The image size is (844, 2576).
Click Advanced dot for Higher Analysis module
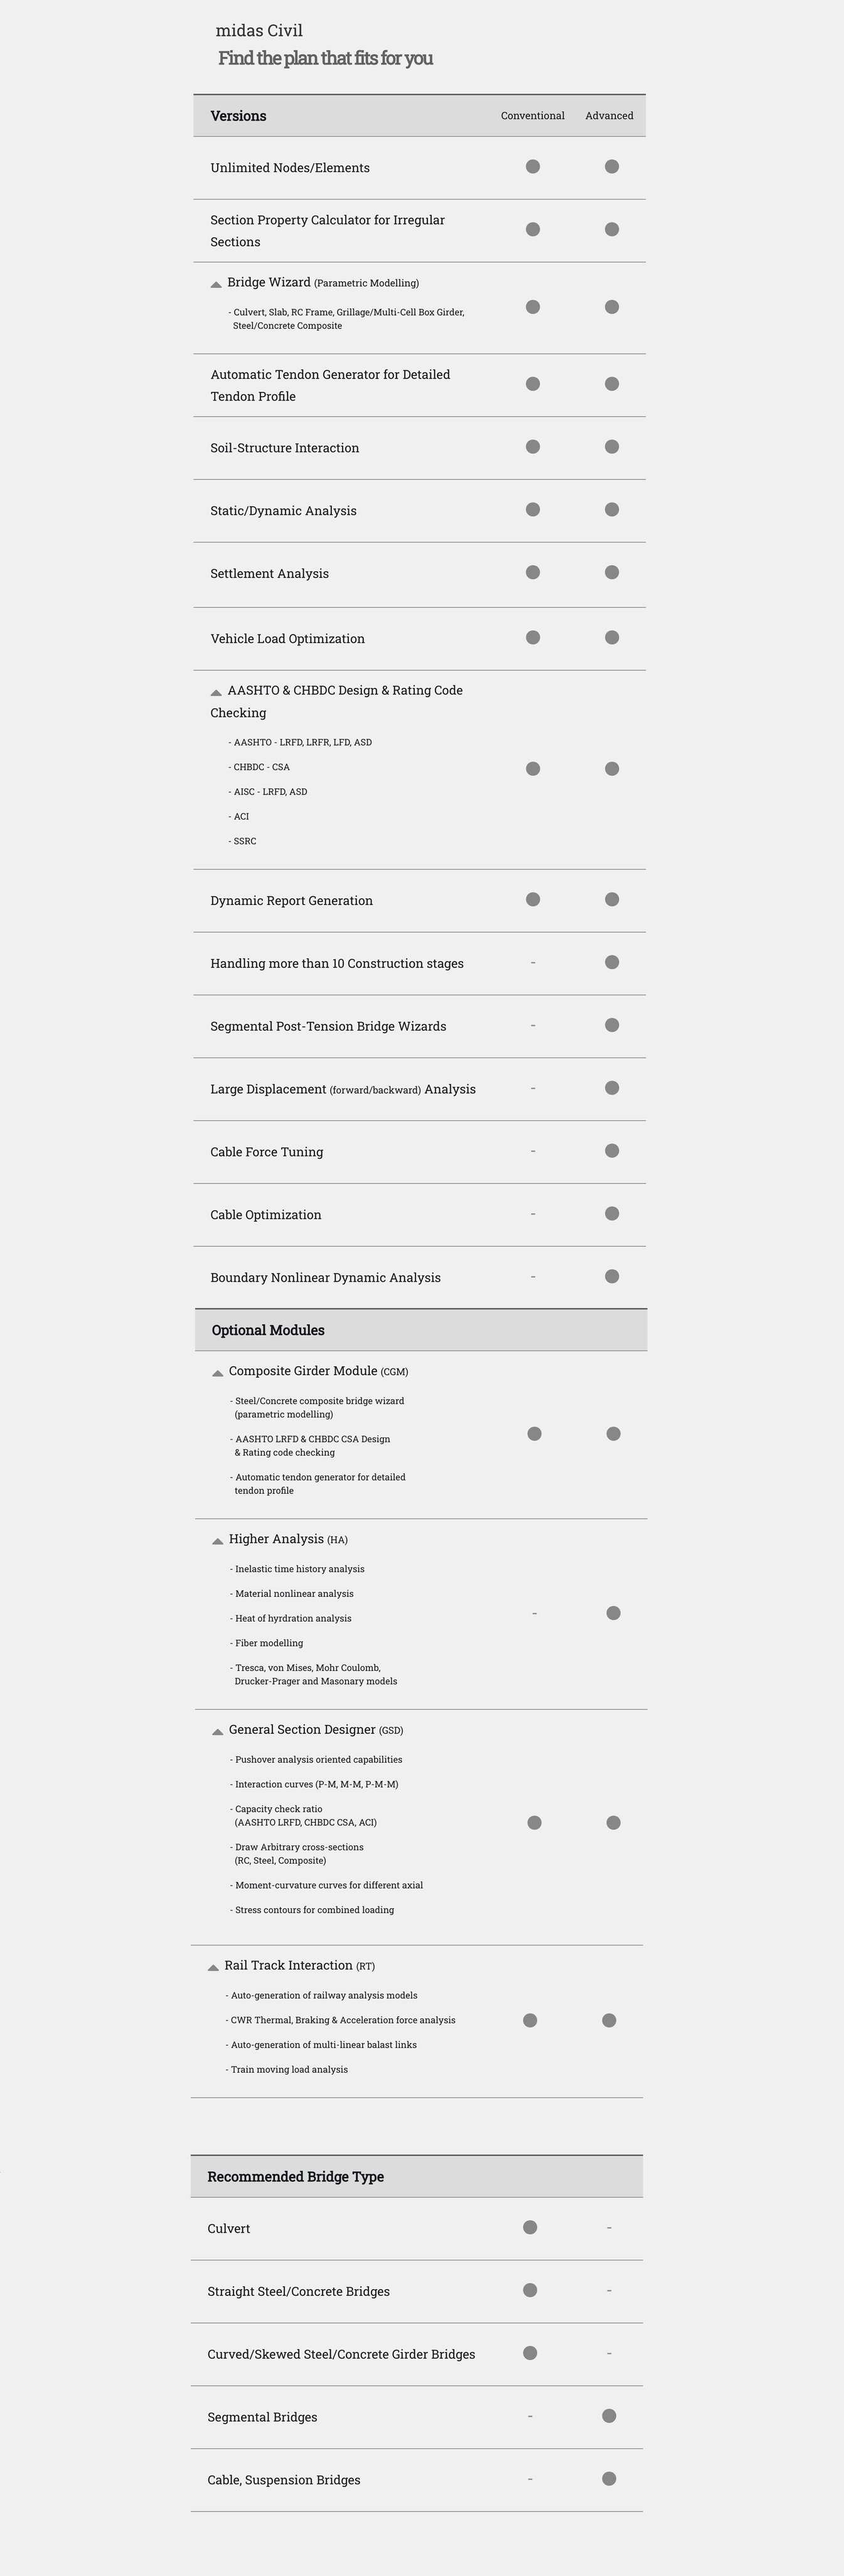click(x=614, y=1613)
